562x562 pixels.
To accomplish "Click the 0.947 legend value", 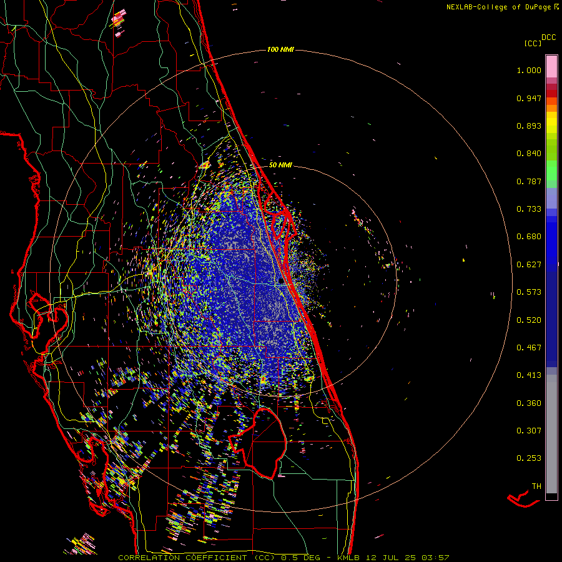I will (x=529, y=98).
